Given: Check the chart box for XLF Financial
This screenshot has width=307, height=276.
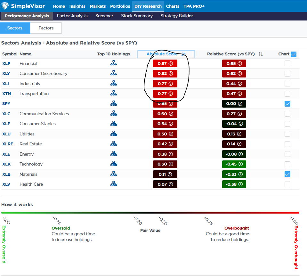Looking at the screenshot, I should [x=287, y=63].
